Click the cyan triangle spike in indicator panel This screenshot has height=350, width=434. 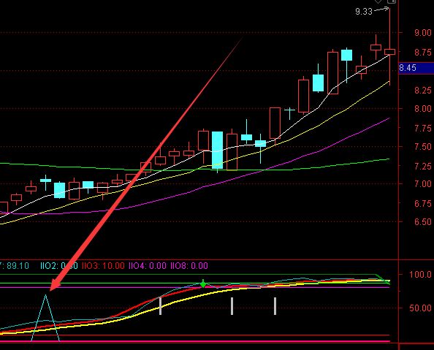coord(45,318)
